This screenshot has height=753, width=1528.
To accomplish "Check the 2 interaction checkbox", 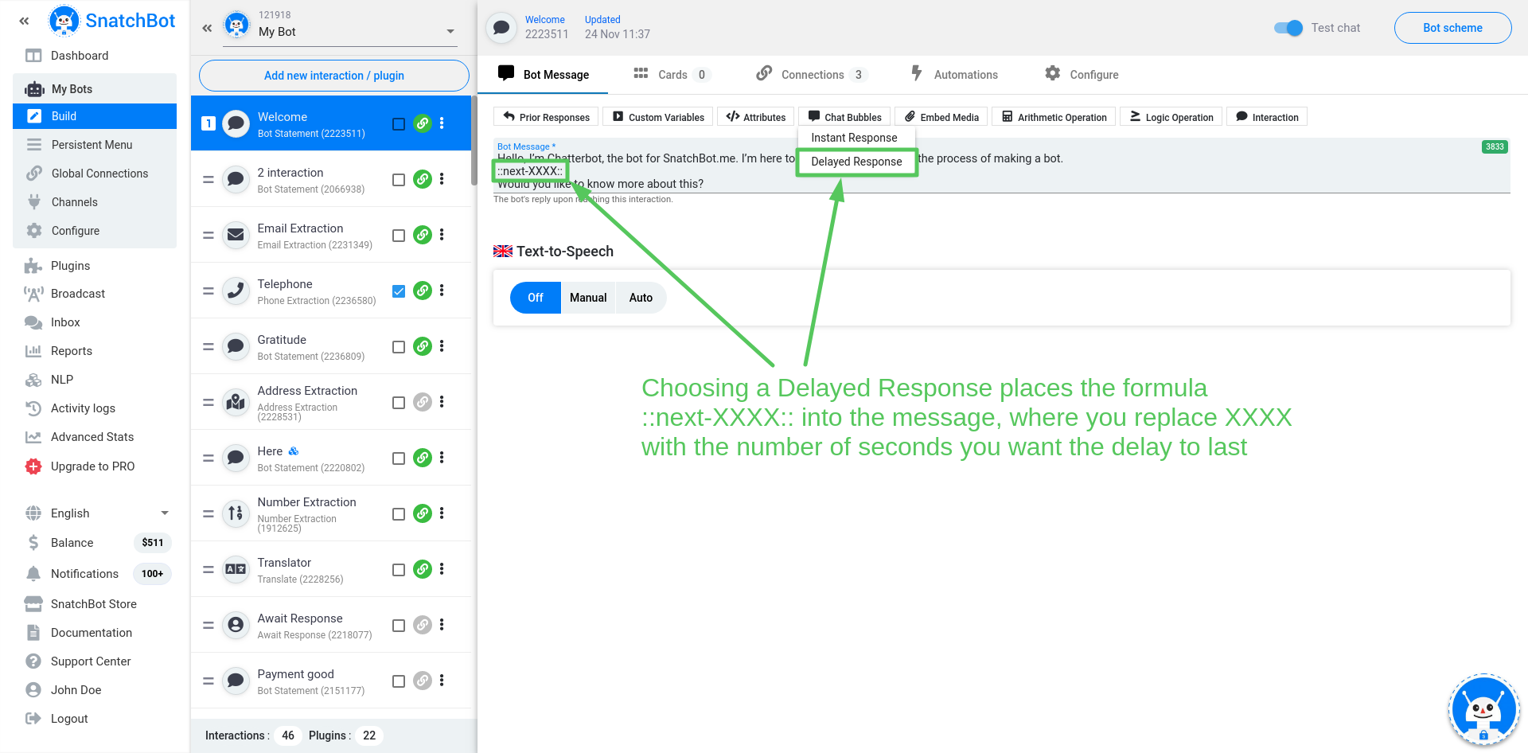I will click(399, 180).
